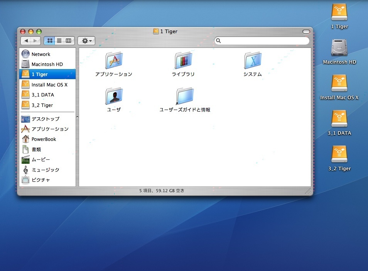
Task: Click the window resize grip corner
Action: click(x=308, y=191)
